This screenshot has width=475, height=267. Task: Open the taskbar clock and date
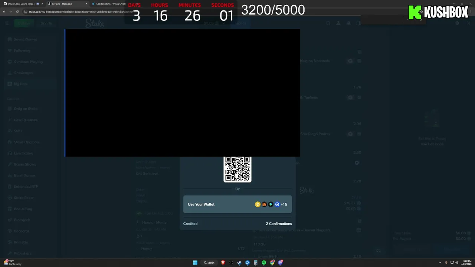point(466,263)
